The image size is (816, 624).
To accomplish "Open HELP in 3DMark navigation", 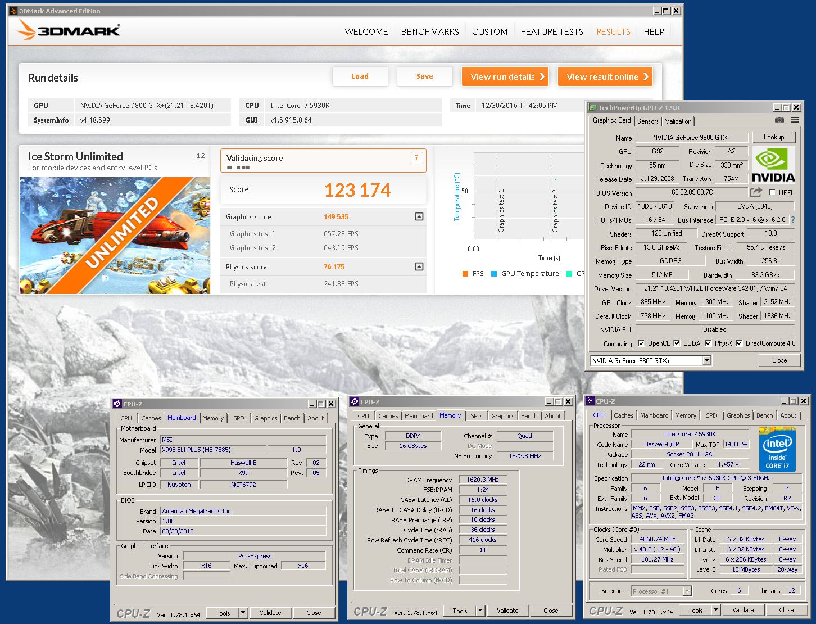I will coord(654,31).
